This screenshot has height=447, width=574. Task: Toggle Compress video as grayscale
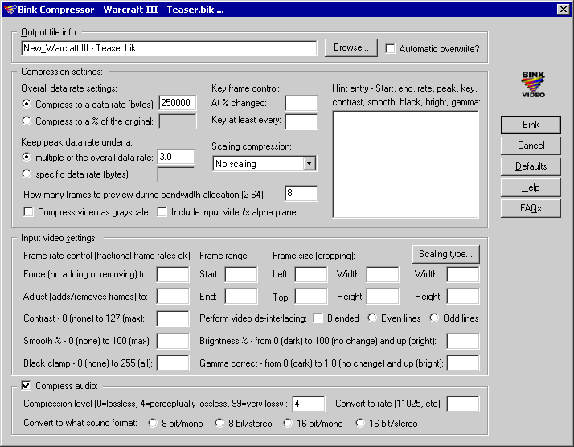[x=29, y=212]
